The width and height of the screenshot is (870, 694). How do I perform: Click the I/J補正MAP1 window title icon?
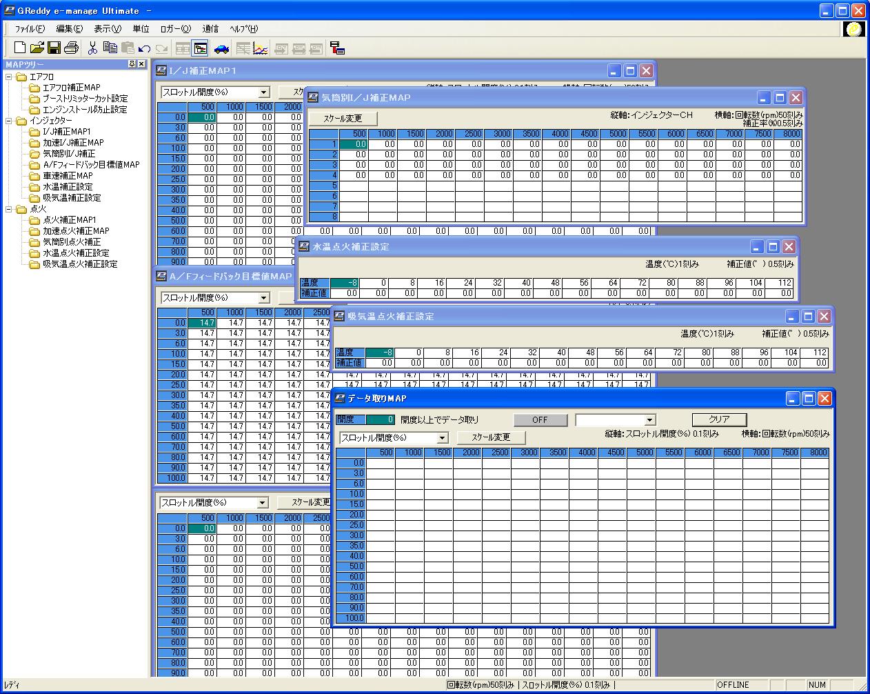tap(161, 70)
